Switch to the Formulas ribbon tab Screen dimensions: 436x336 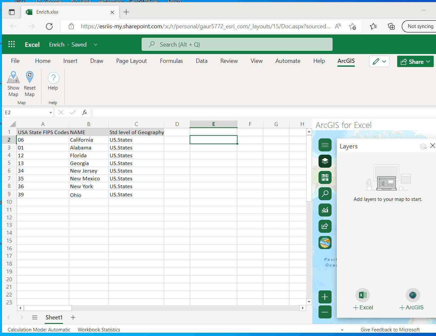pos(171,61)
